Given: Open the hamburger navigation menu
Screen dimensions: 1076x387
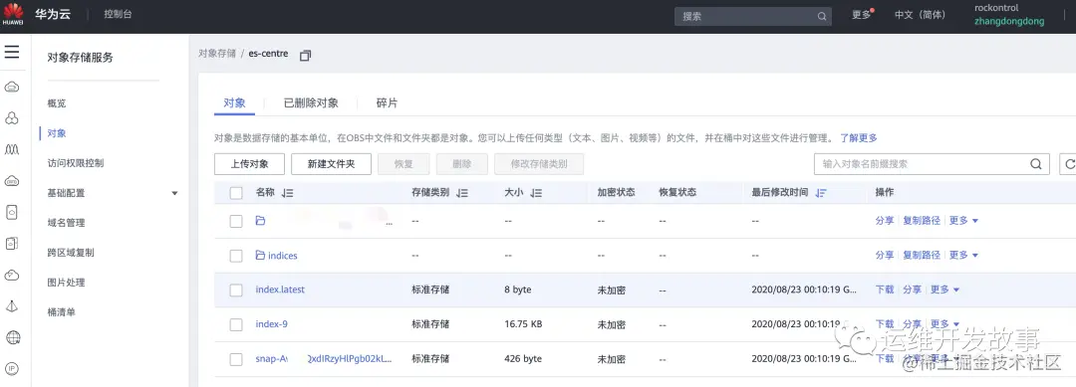Looking at the screenshot, I should click(12, 52).
